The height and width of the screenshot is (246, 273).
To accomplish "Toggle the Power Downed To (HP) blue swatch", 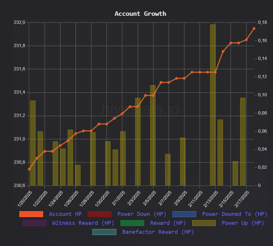I will (x=184, y=214).
